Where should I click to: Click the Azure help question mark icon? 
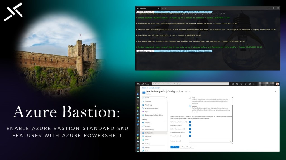[249, 84]
